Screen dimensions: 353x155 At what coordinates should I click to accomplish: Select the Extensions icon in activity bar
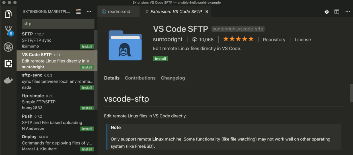8,64
